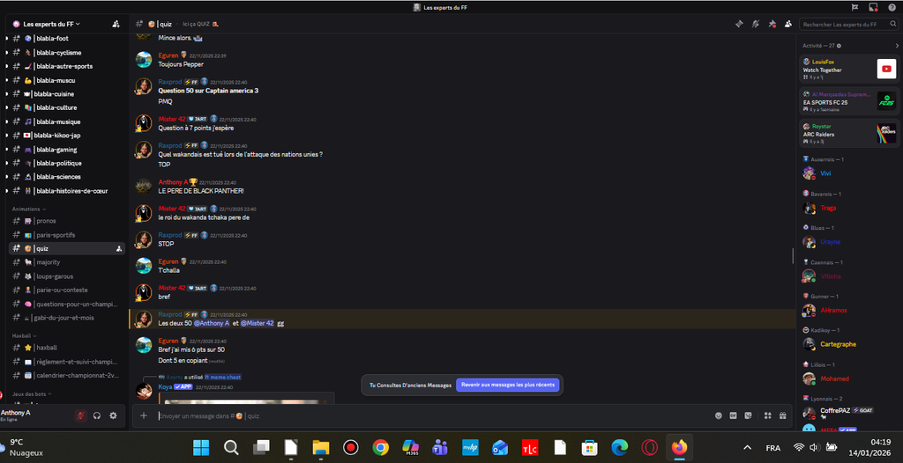
Task: Collapse the Jeux des bots category
Action: (x=33, y=394)
